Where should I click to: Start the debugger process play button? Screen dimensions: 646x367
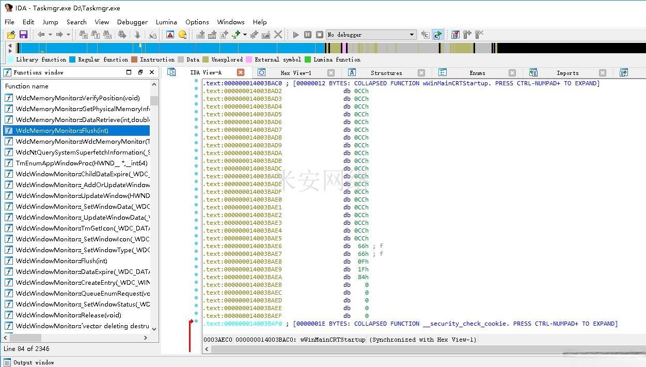[x=296, y=35]
